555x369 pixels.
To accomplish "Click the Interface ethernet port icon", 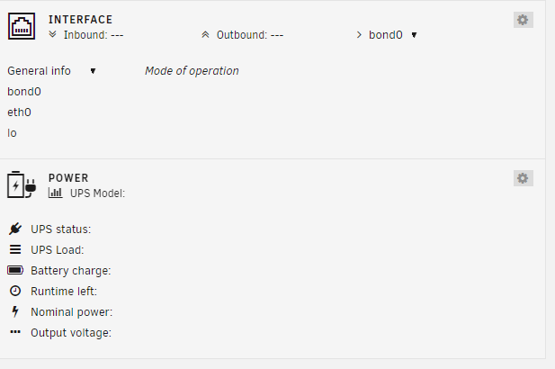I will pyautogui.click(x=22, y=26).
